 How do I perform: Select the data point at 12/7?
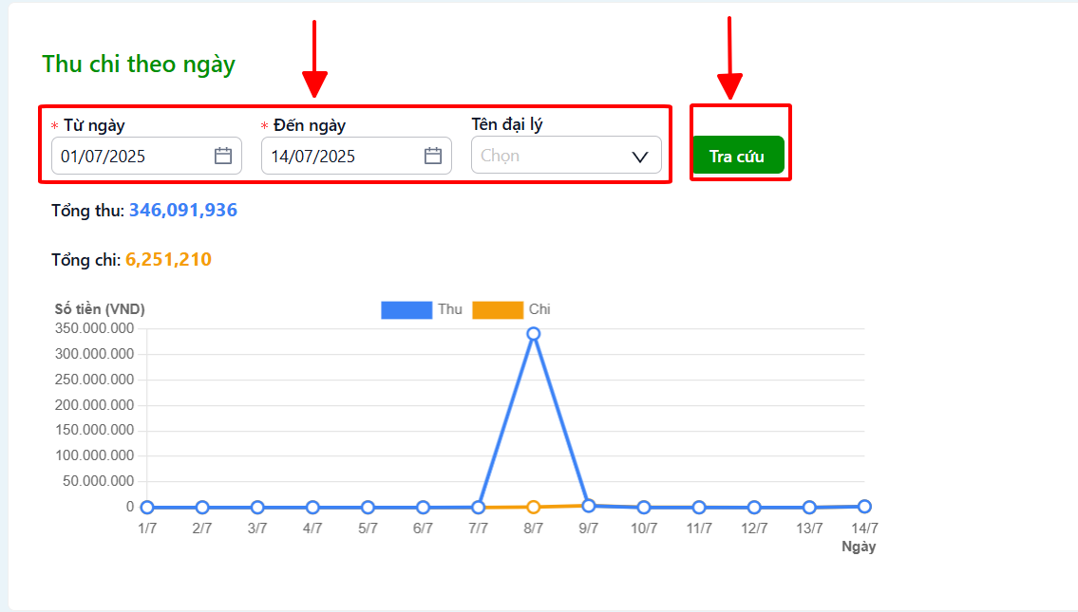[x=754, y=508]
